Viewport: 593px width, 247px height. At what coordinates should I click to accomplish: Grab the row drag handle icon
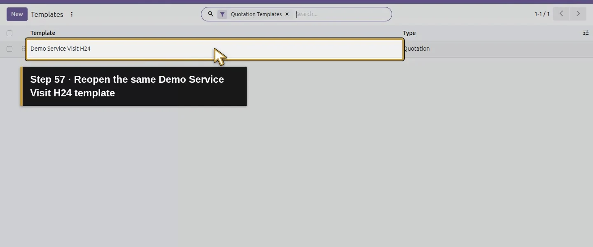click(23, 49)
